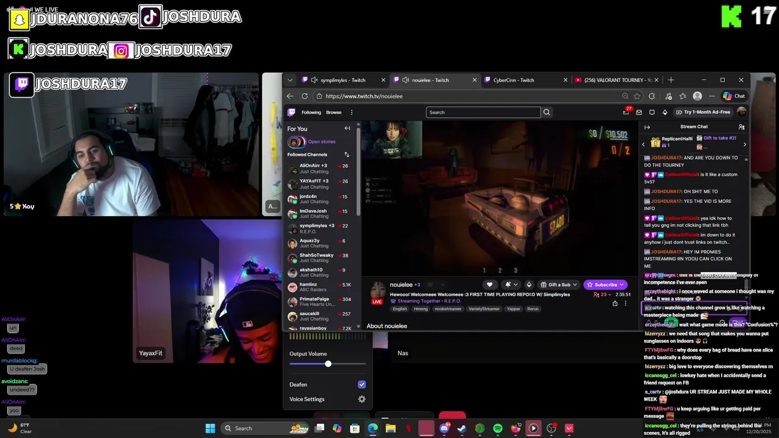Open Steam from the taskbar
This screenshot has width=779, height=438.
pyautogui.click(x=462, y=428)
